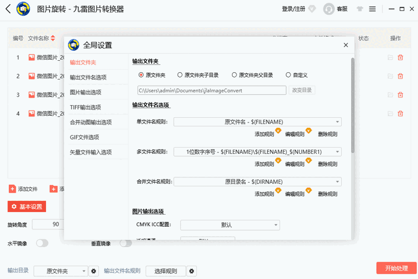
Task: Click 添加文件 button
Action: [24, 189]
